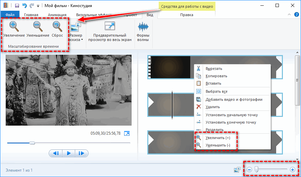Click the zoom slider plus button
The width and height of the screenshot is (301, 177).
pyautogui.click(x=292, y=170)
